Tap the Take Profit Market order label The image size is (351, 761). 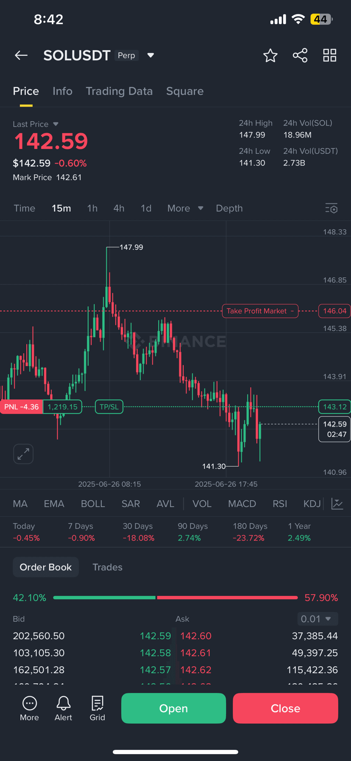260,311
